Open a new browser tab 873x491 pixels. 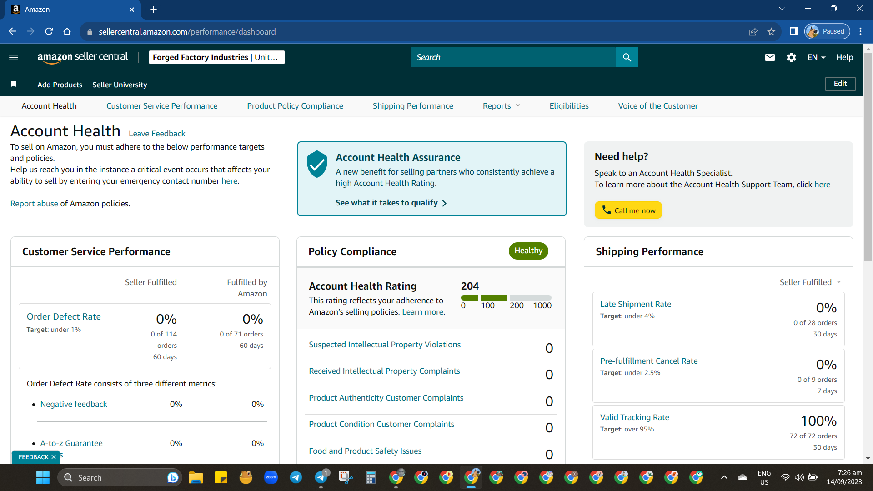pyautogui.click(x=154, y=10)
